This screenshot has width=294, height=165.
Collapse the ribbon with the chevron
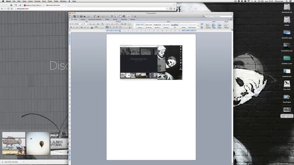click(x=228, y=19)
